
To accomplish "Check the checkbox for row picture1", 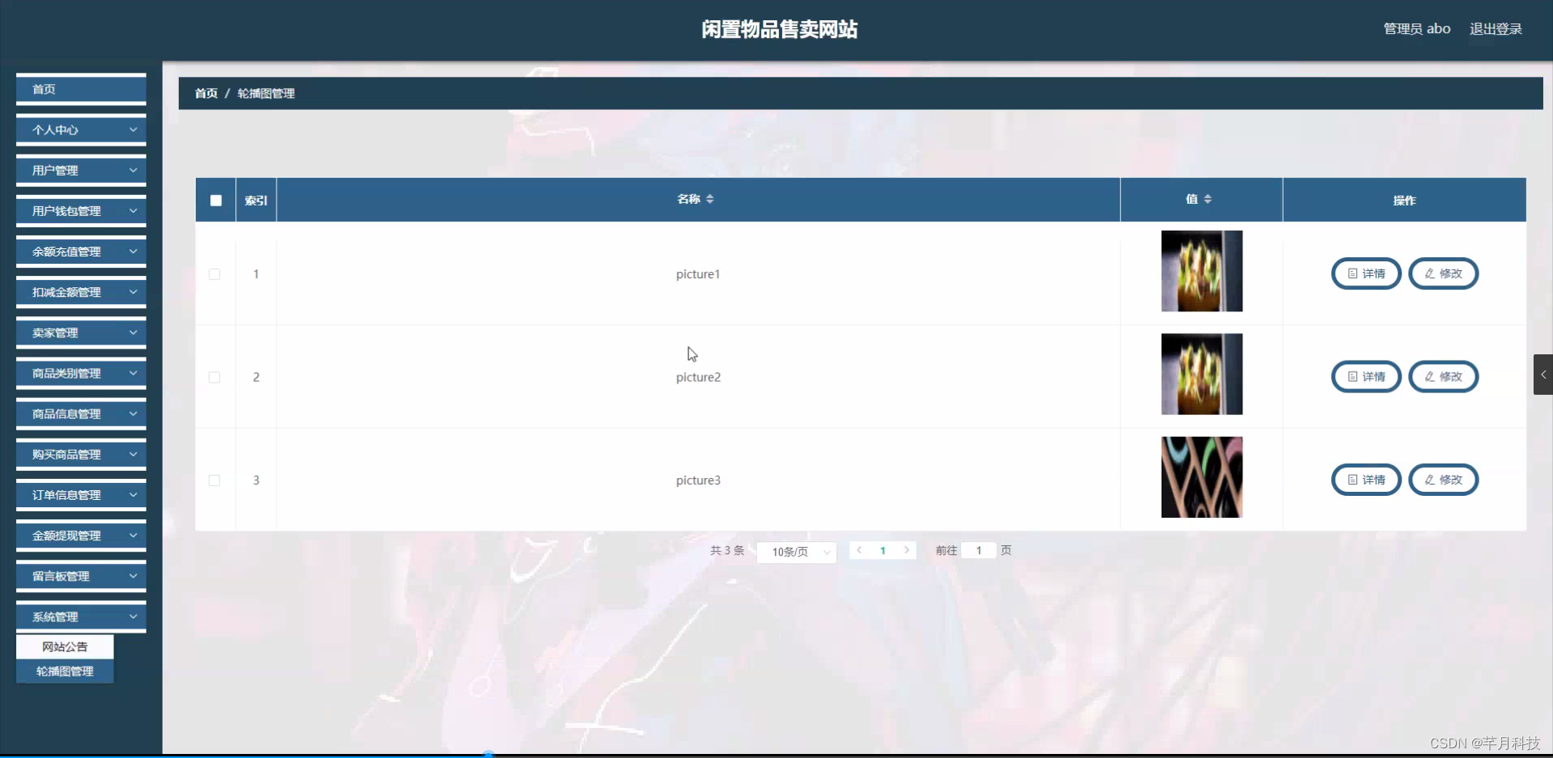I will click(x=214, y=274).
